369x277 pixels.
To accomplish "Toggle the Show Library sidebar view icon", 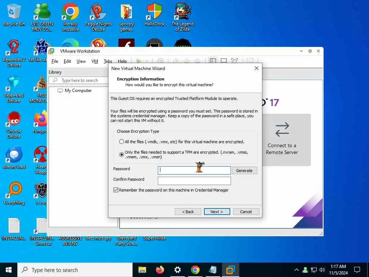I will (x=213, y=61).
